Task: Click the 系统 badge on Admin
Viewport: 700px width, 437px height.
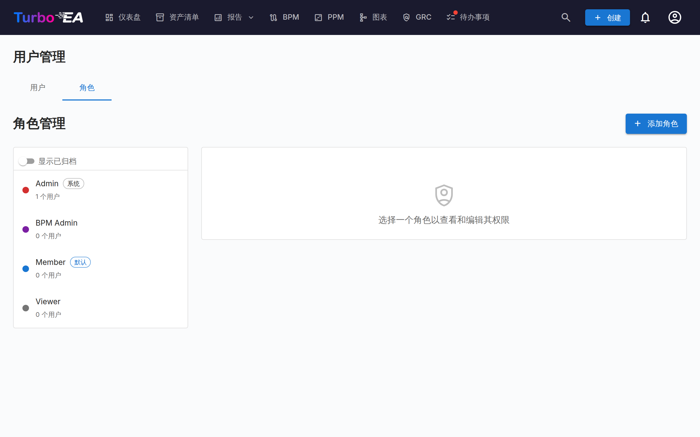Action: [74, 184]
